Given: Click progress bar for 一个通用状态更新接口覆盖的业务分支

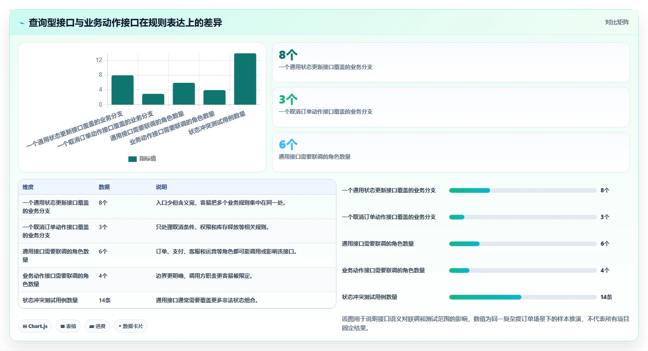Looking at the screenshot, I should pos(523,190).
